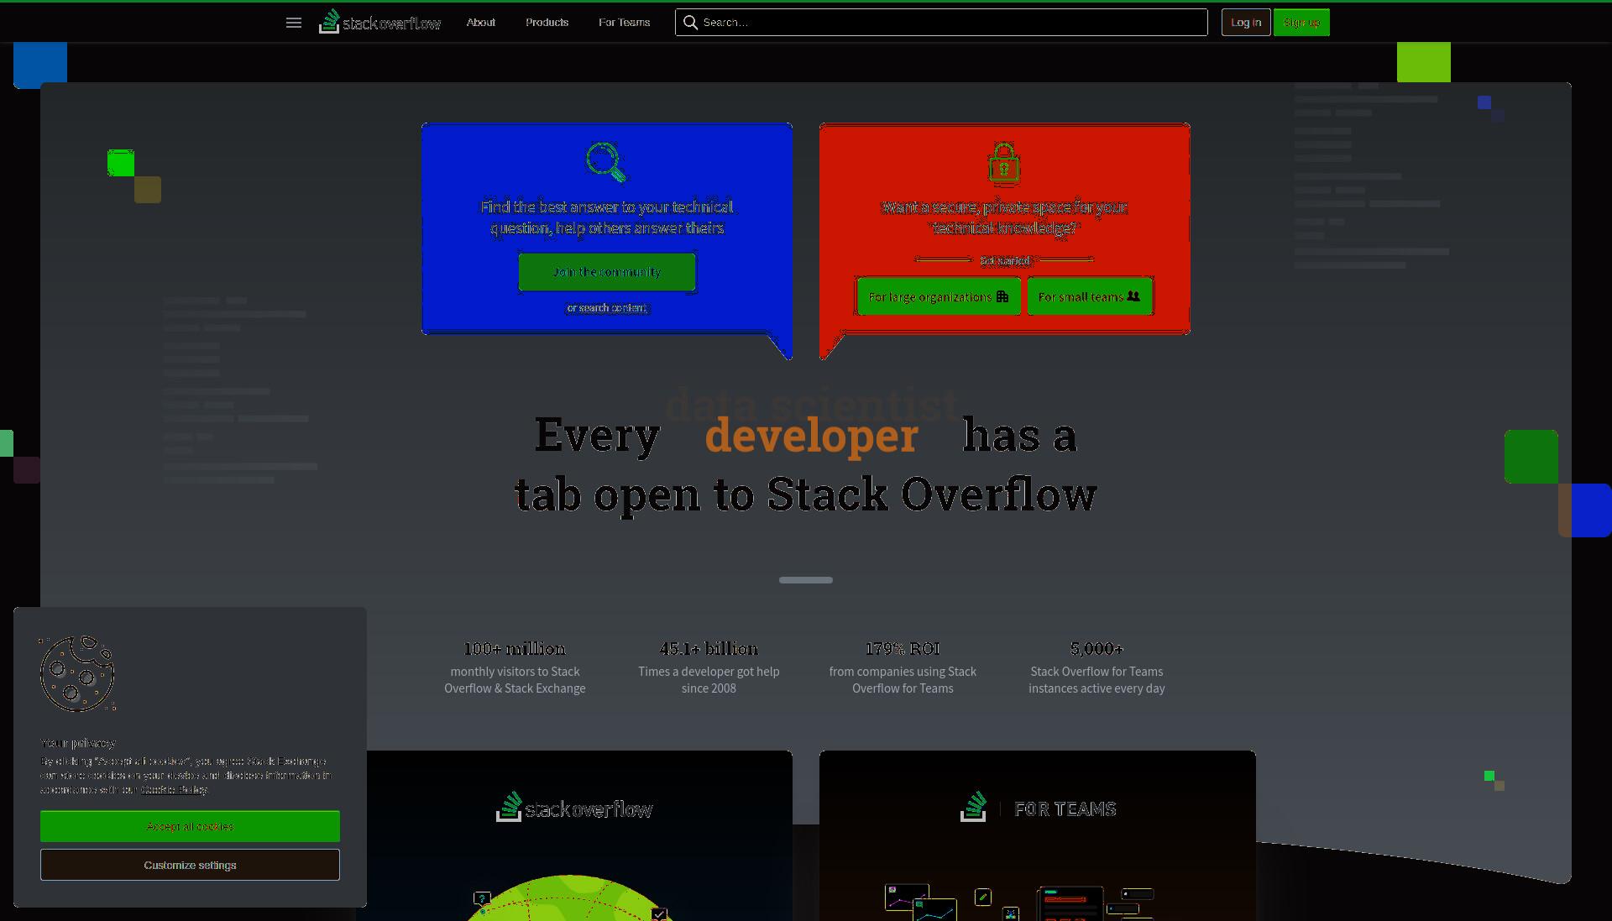This screenshot has height=921, width=1612.
Task: Click the '179% ROI' statistic
Action: [x=903, y=649]
